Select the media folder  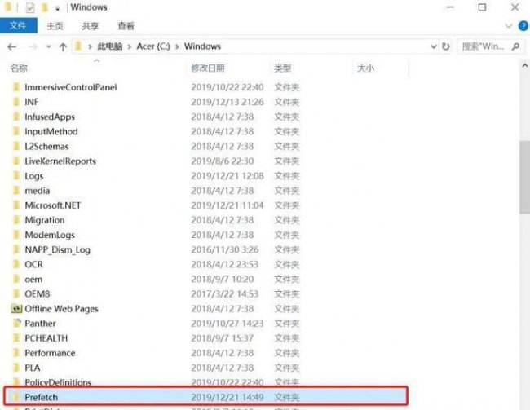(x=38, y=191)
